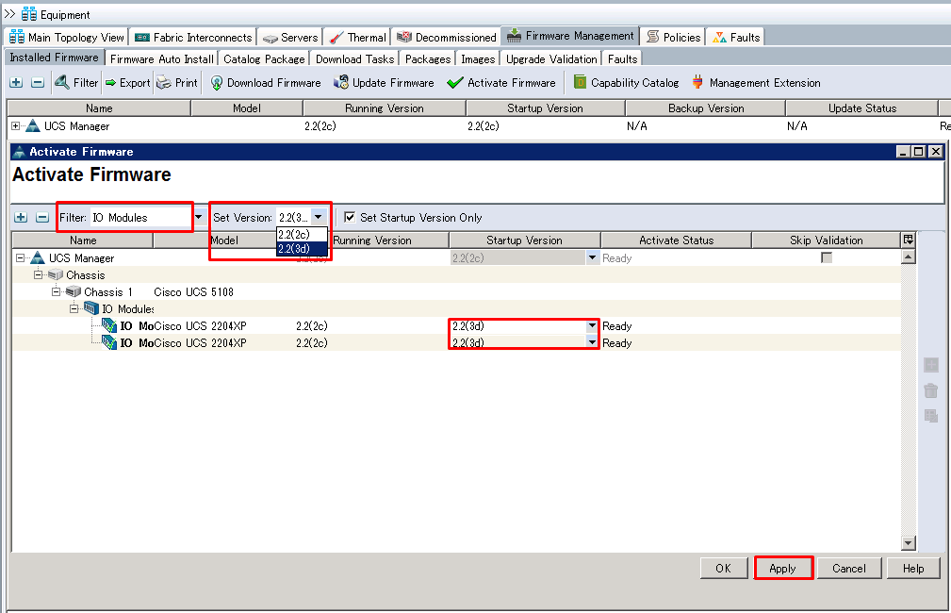Switch to Catalog Package subtab
The width and height of the screenshot is (951, 613).
click(264, 58)
